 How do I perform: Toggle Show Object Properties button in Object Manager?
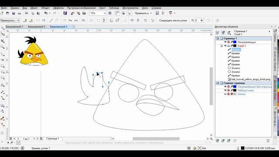point(217,33)
